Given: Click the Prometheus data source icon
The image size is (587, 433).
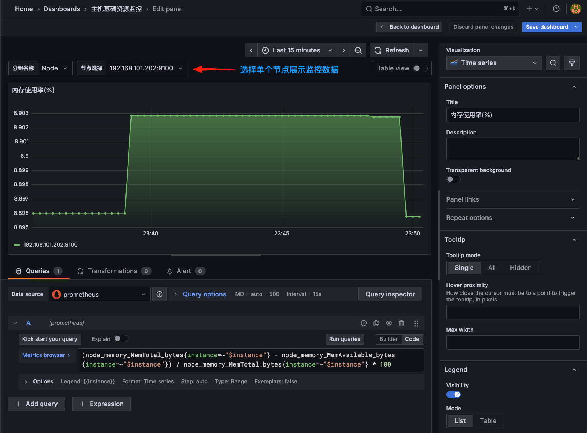Looking at the screenshot, I should tap(56, 294).
